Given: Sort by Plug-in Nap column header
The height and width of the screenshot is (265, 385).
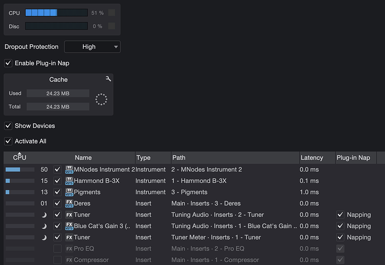Looking at the screenshot, I should point(356,158).
